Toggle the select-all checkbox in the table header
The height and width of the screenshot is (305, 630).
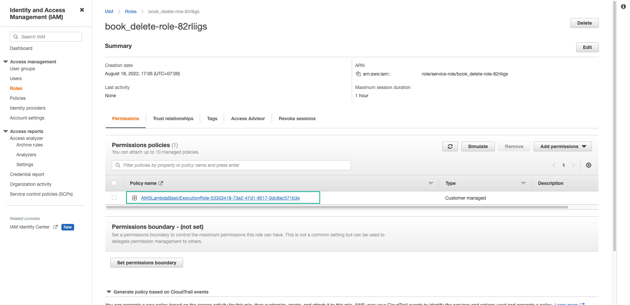(114, 183)
